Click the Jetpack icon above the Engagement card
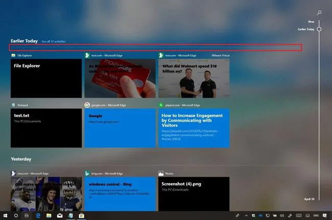Screen dimensions: 332x220 [161, 105]
